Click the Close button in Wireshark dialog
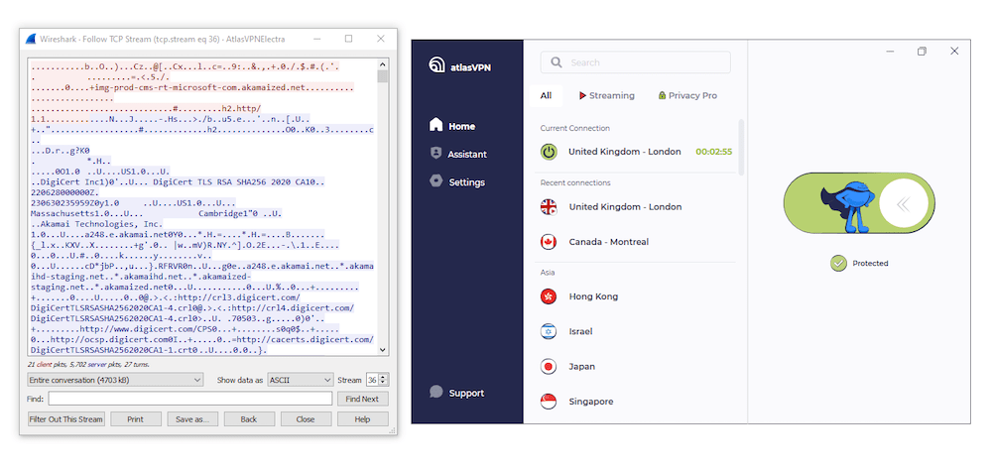 coord(306,419)
